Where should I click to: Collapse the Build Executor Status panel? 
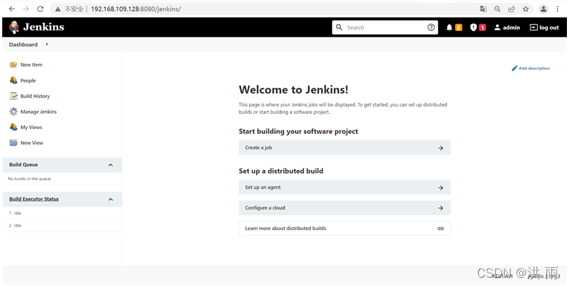(x=111, y=200)
